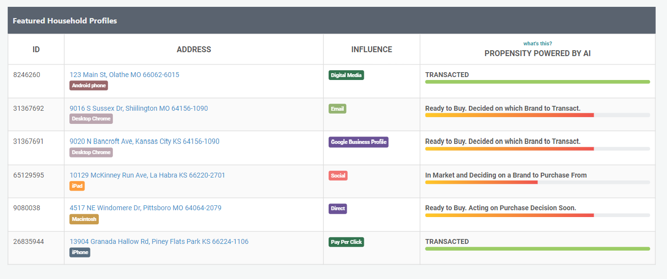The image size is (667, 279).
Task: Click the Google Business Profile badge
Action: point(358,142)
